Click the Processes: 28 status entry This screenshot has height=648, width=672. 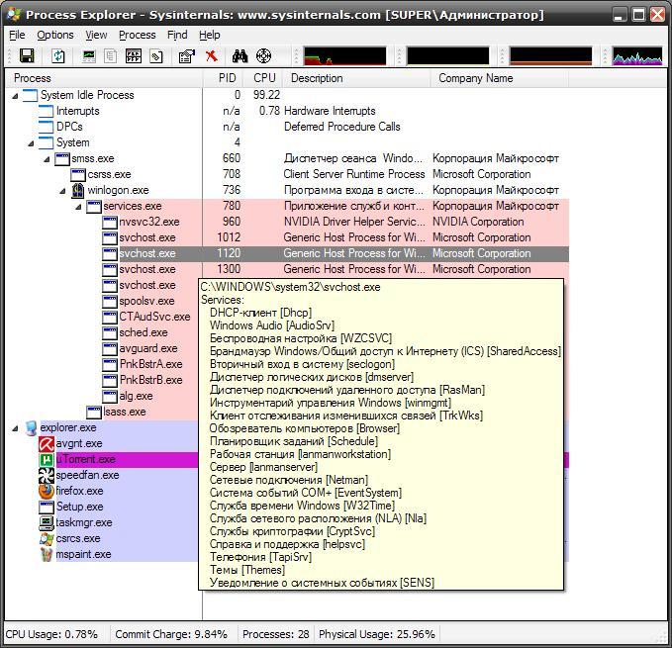pos(275,634)
